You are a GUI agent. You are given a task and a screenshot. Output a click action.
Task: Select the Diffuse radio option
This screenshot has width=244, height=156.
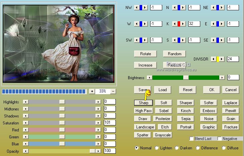pyautogui.click(x=224, y=148)
